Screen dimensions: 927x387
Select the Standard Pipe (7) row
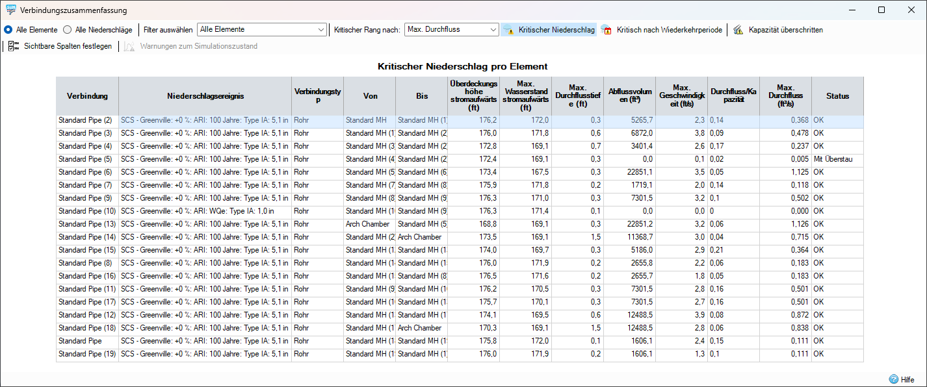(460, 185)
